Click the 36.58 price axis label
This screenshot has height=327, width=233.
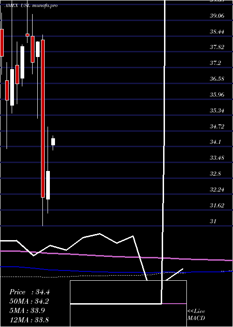217,79
